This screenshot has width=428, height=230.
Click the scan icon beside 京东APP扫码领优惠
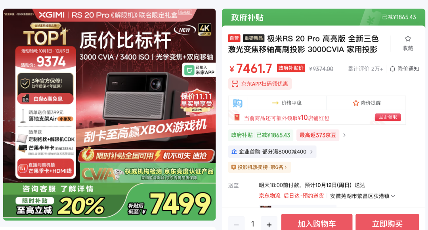235,84
